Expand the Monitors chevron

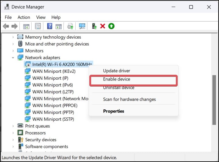(13, 51)
